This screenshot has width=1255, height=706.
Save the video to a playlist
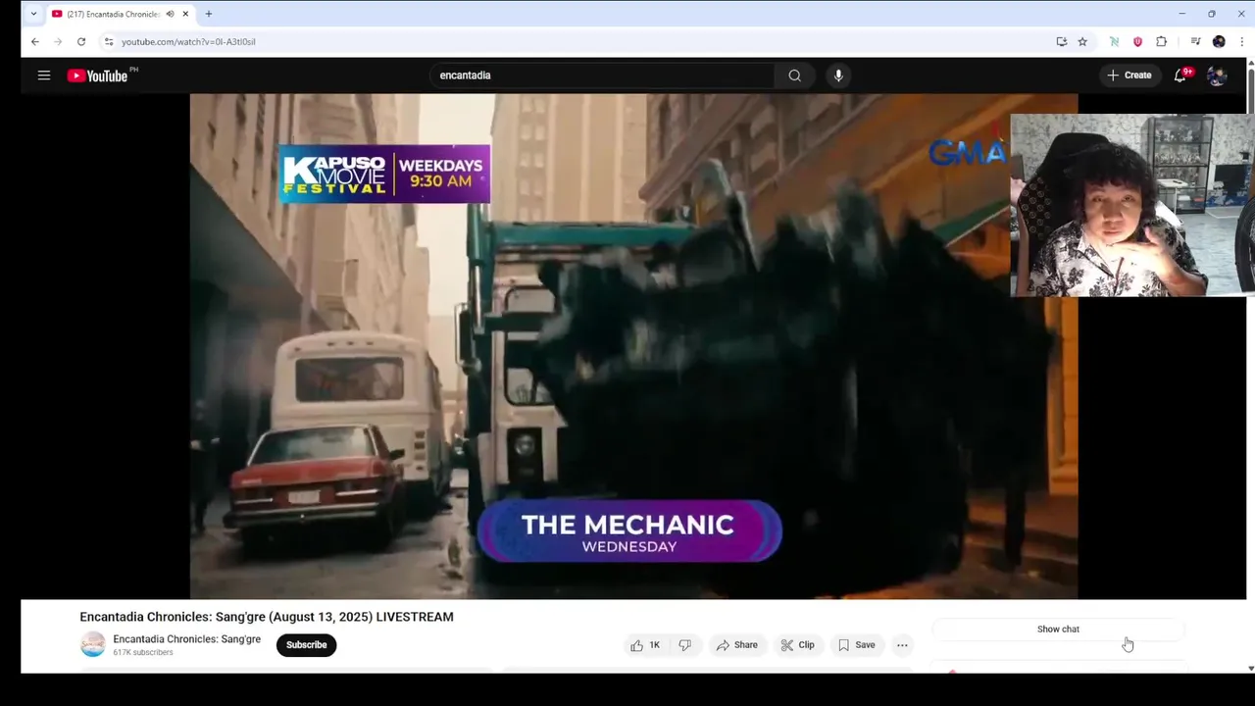coord(856,645)
